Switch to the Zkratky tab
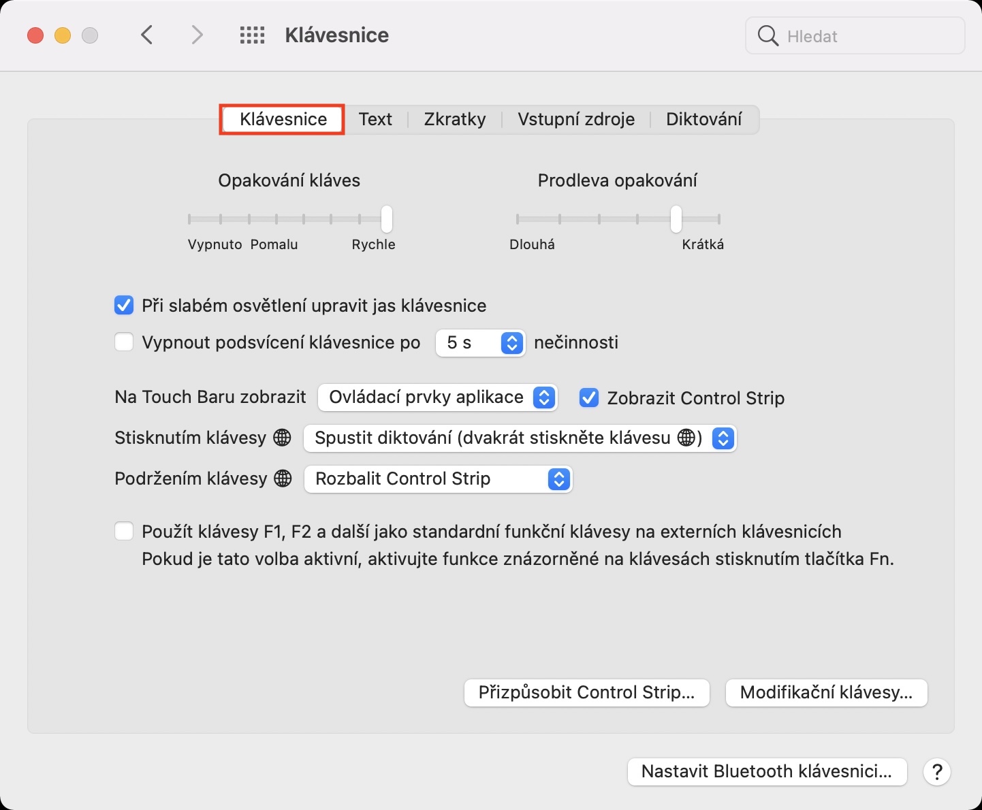Screen dimensions: 982x810 455,119
